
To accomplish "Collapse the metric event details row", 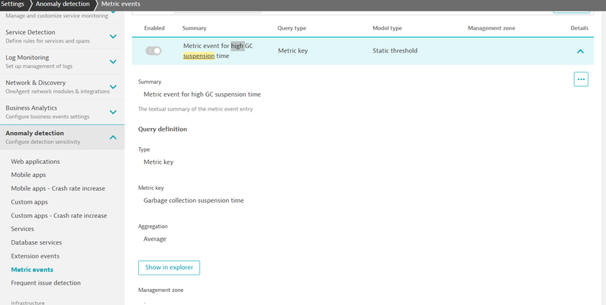I will (580, 51).
